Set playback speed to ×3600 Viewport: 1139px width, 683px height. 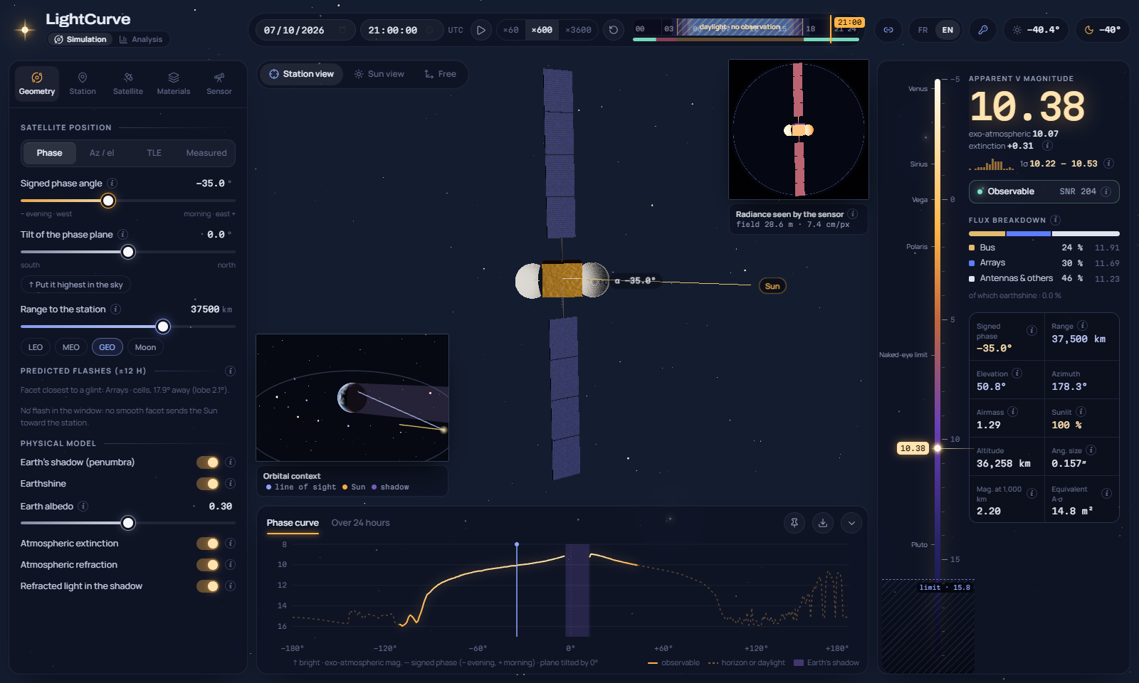[x=578, y=30]
